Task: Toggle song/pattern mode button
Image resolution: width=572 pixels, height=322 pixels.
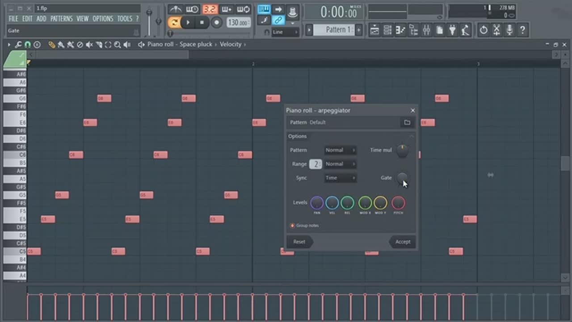Action: (174, 22)
